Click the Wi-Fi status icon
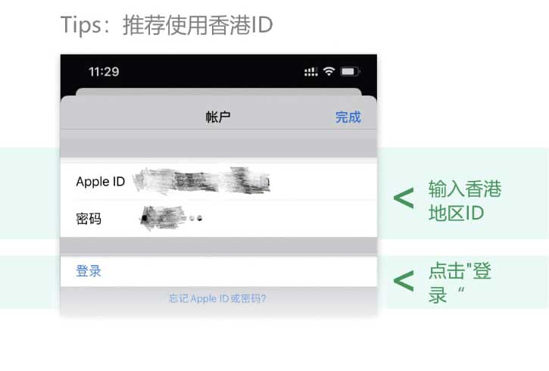Screen dimensions: 549x371 click(329, 71)
